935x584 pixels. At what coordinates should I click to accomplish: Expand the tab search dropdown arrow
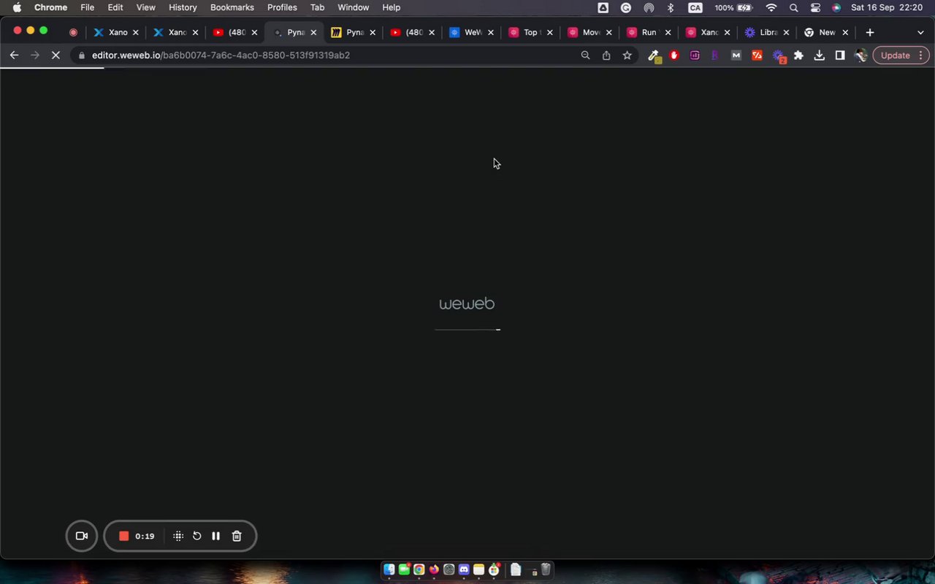pyautogui.click(x=920, y=32)
